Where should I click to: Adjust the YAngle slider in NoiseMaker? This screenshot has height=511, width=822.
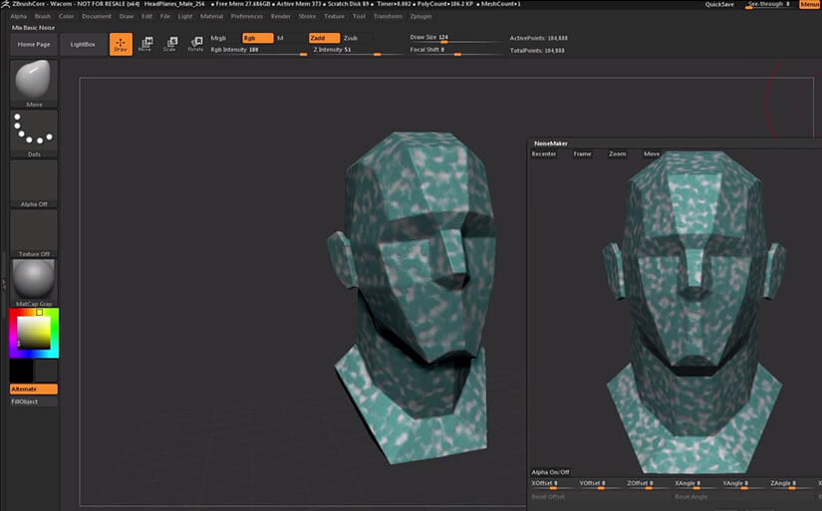coord(744,484)
